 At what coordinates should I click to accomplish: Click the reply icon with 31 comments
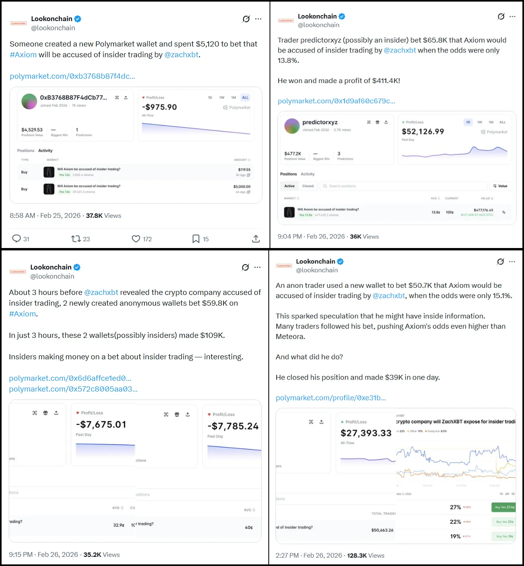click(16, 238)
